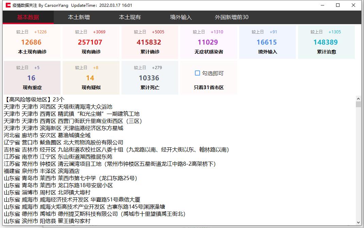
Task: Tick the 勾选即可 checkbox
Action: (197, 73)
